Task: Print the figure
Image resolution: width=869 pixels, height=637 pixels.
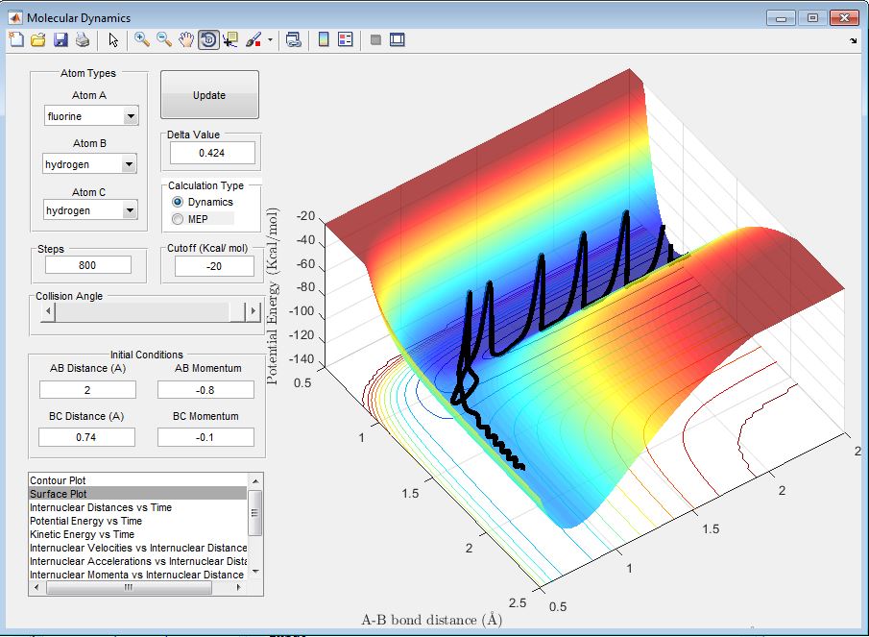Action: point(83,39)
